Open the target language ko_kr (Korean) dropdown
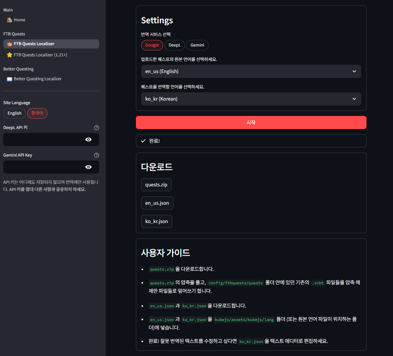This screenshot has height=356, width=393. [x=251, y=99]
